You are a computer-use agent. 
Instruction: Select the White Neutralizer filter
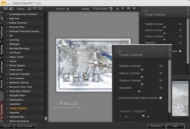(x=19, y=121)
